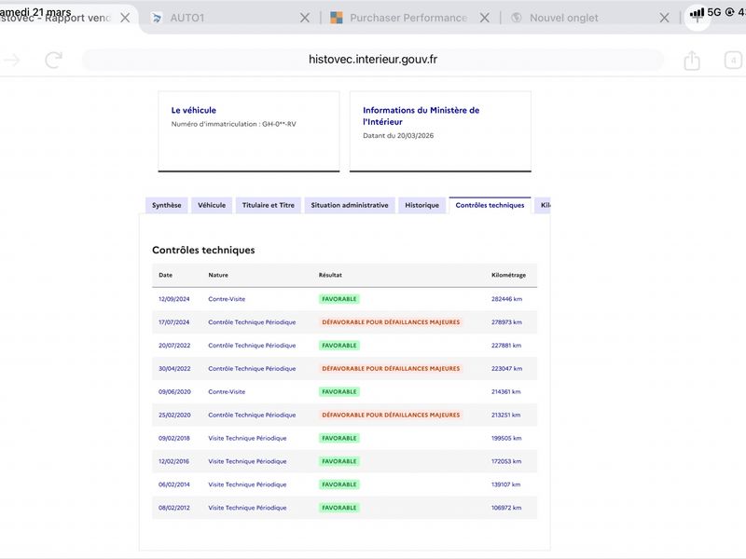
Task: Close the Histovec Rapport vendeur tab
Action: coord(125,18)
